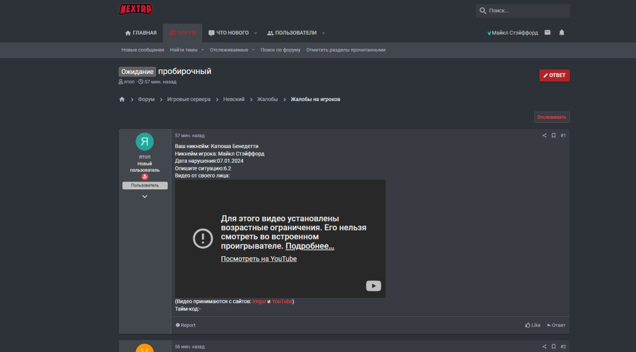Click the thread time 57 мин. назад under title

click(x=160, y=82)
